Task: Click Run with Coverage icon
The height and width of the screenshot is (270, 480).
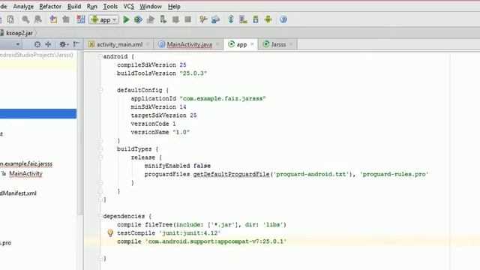Action: (151, 19)
